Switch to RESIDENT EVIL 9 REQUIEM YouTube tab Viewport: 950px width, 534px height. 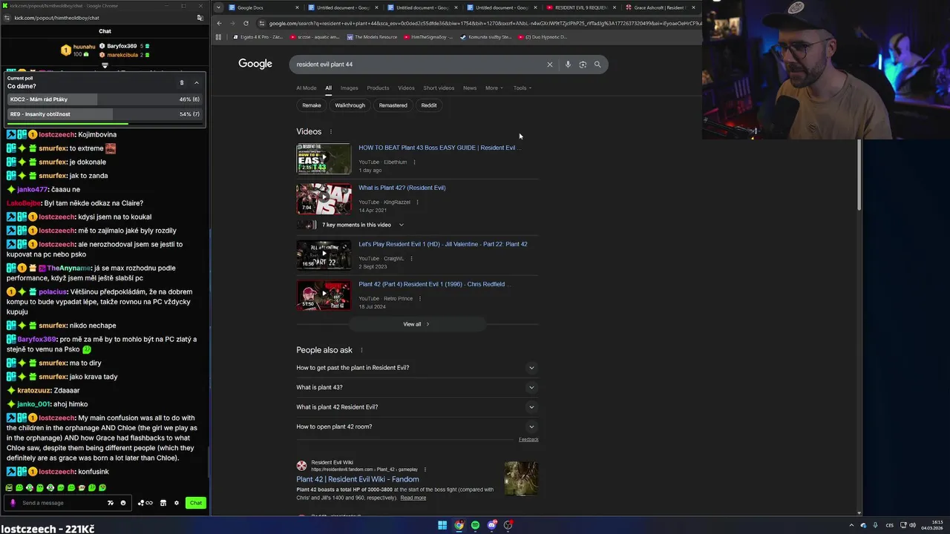pos(580,7)
